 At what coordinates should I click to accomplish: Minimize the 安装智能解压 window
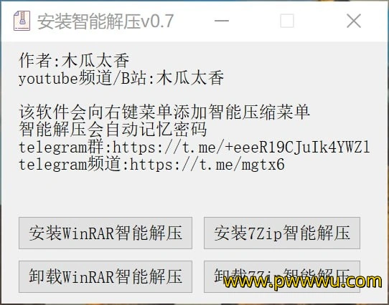tap(222, 21)
